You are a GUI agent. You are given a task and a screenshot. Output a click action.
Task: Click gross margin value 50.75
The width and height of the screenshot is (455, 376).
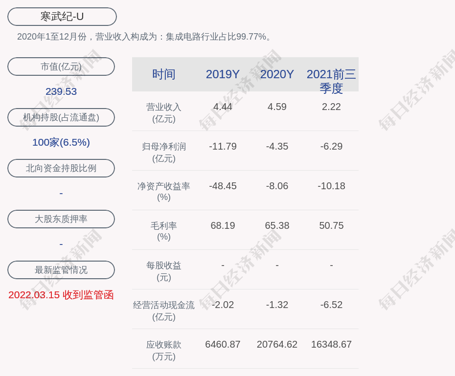pyautogui.click(x=331, y=225)
